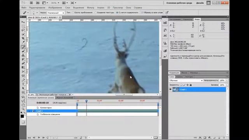Click the black foreground color swatch
This screenshot has height=140, width=249.
click(22, 116)
